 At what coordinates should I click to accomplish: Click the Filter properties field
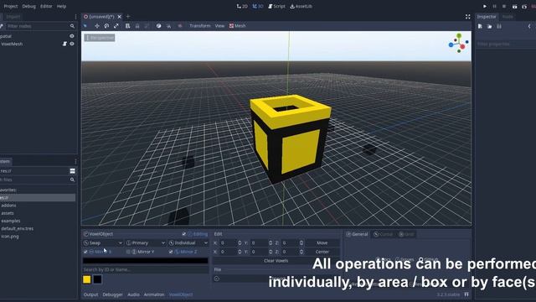[506, 44]
